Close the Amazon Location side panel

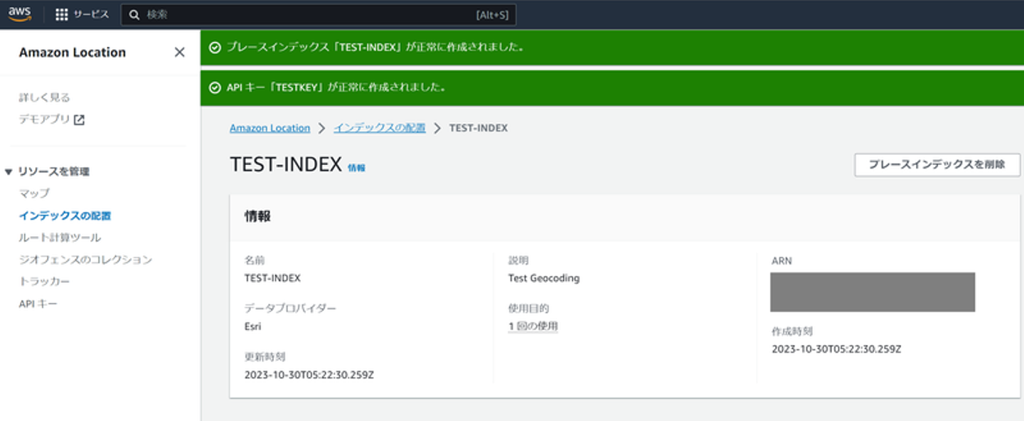pyautogui.click(x=179, y=52)
